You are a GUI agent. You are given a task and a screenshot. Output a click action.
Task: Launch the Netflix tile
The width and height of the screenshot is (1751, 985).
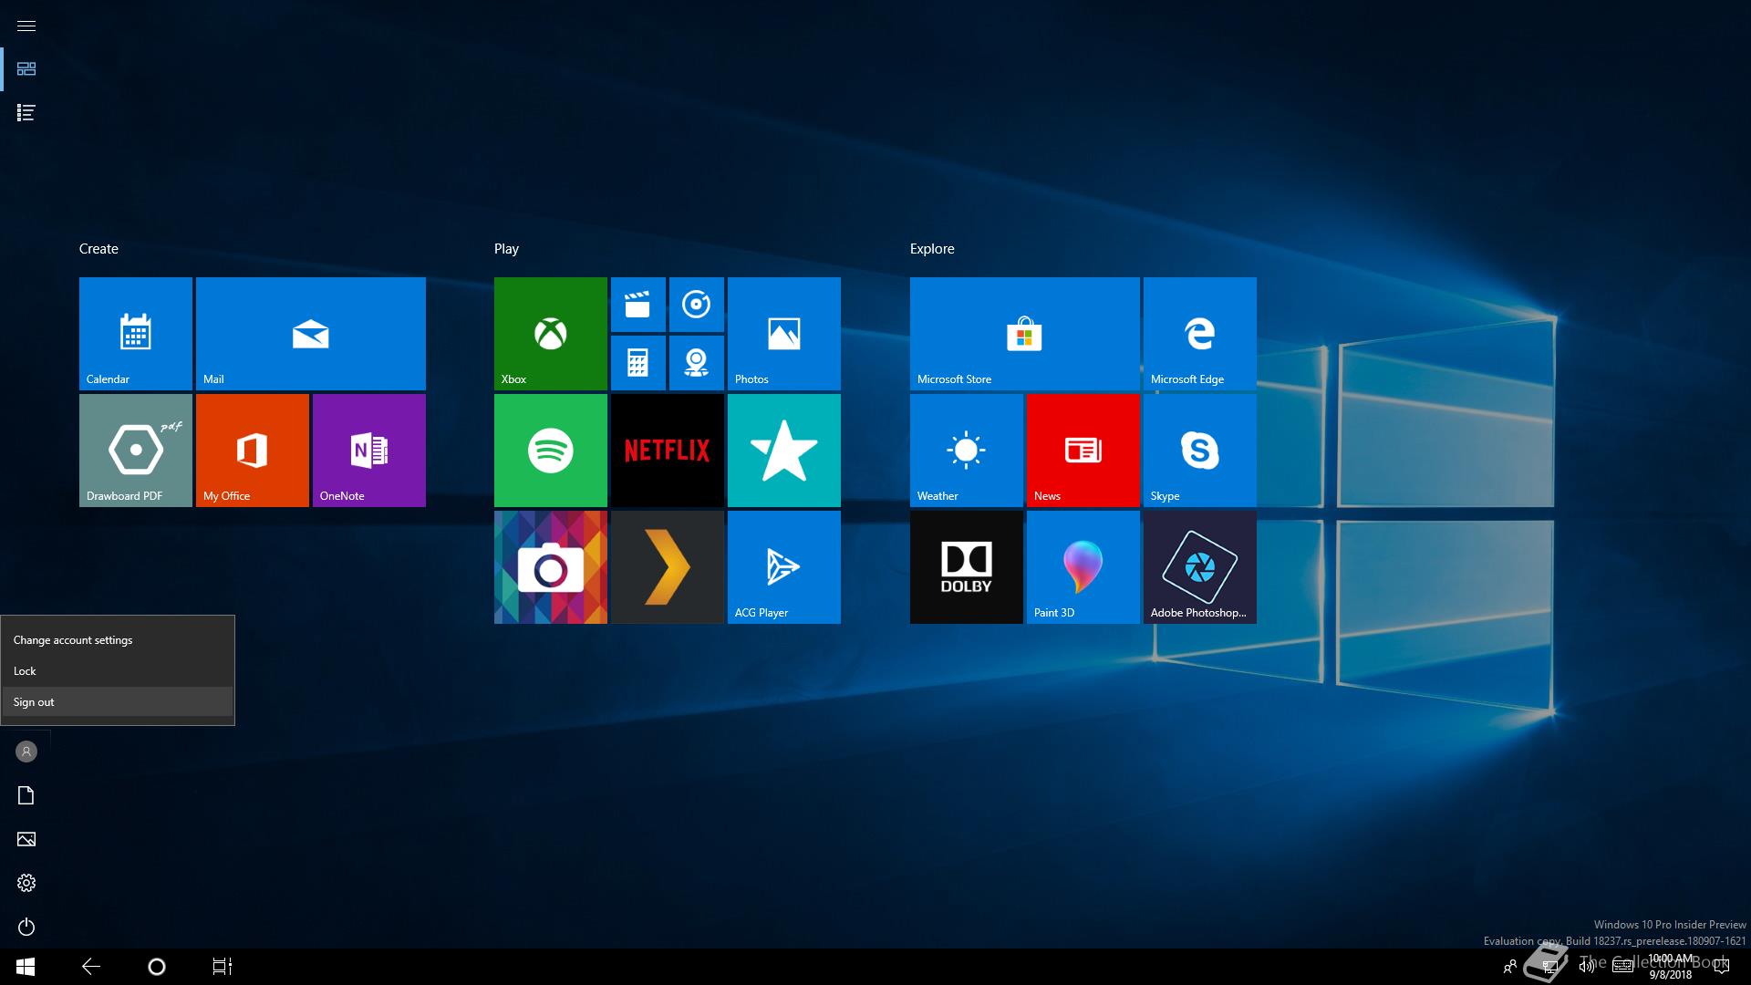(668, 451)
